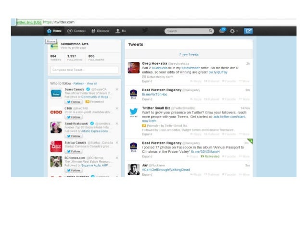The image size is (307, 230).
Task: Open the ow.ly/qUFay link
Action: click(x=218, y=73)
